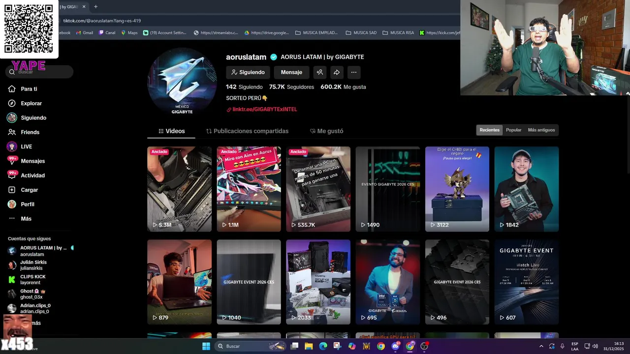Open video with 695 views

388,282
